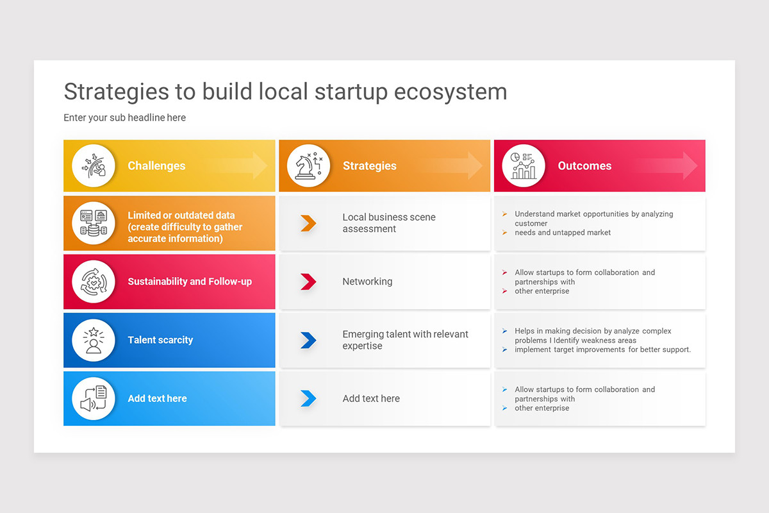
Task: Select the Add text here label in Strategies column
Action: click(371, 398)
